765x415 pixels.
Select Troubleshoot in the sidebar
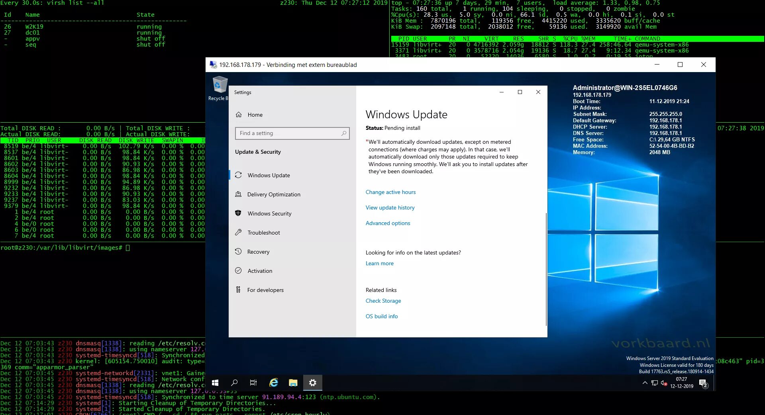tap(292, 233)
